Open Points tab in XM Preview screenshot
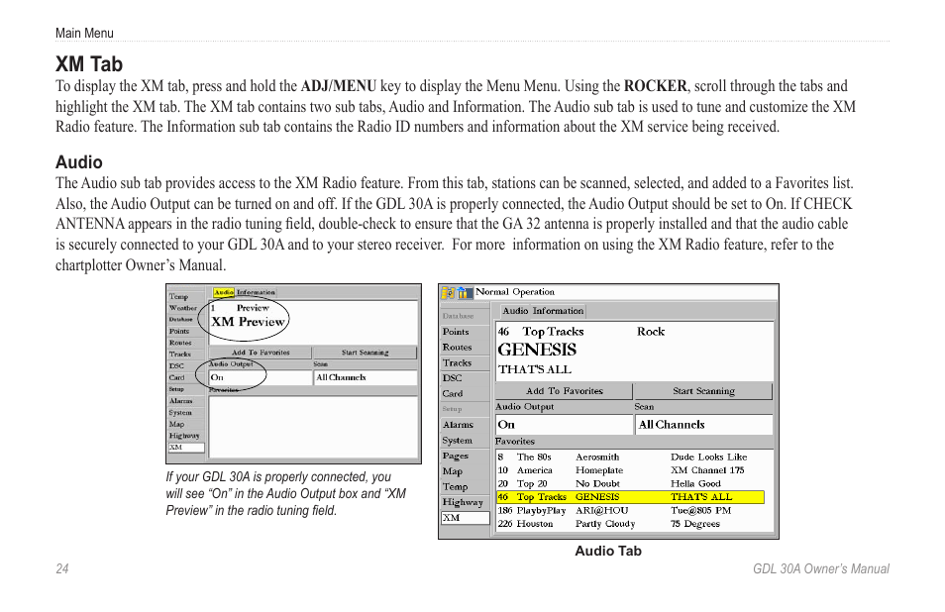 185,331
